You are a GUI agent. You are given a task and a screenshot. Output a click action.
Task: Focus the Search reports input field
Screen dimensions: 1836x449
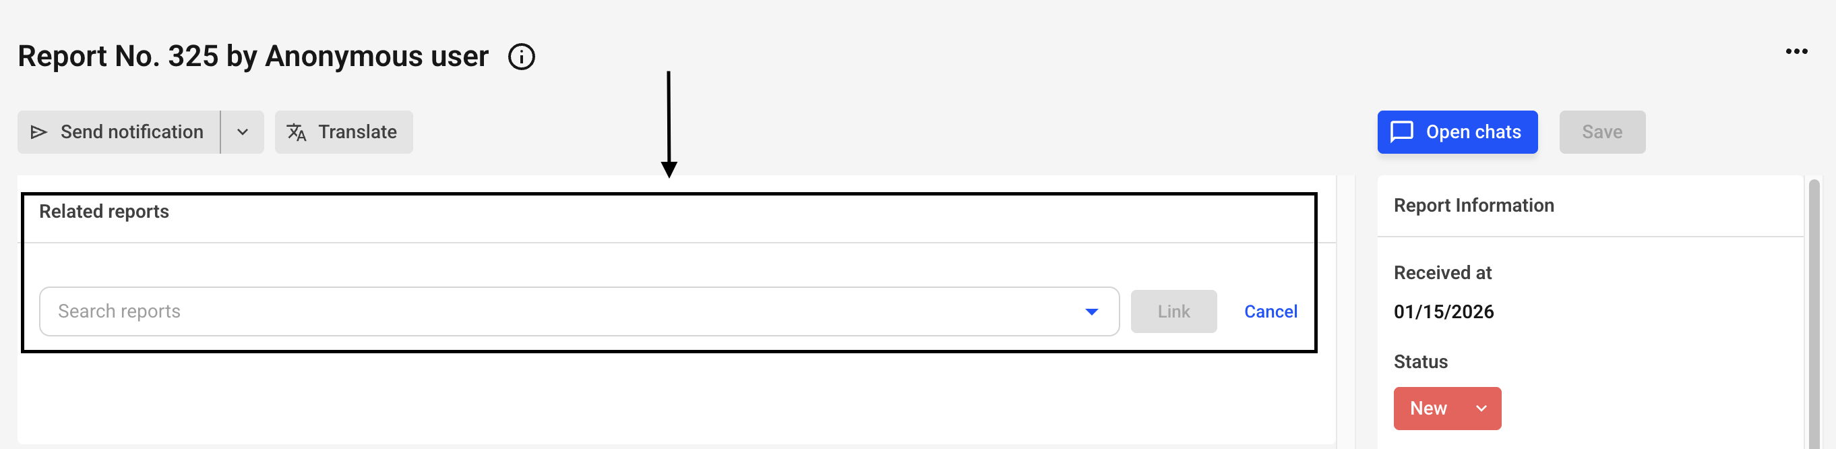[x=556, y=312]
